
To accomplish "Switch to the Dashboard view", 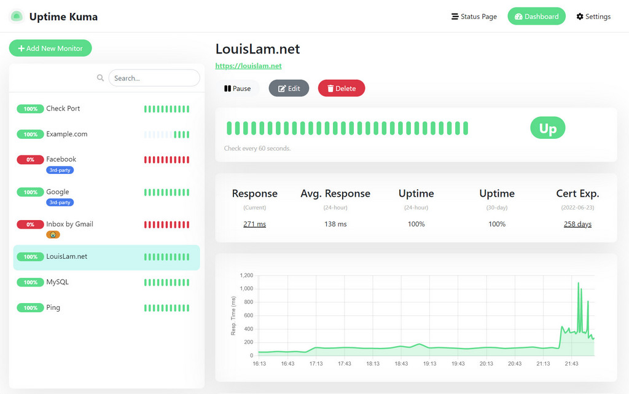I will tap(536, 16).
